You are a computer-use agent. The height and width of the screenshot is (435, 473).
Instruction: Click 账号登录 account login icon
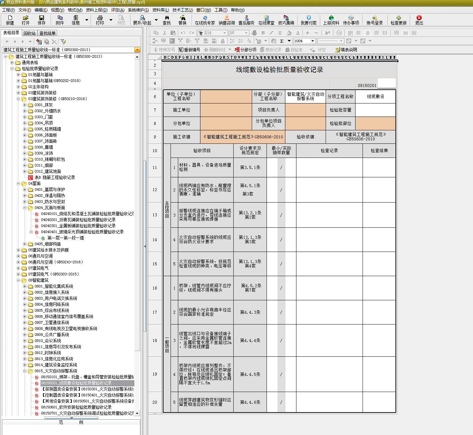click(x=375, y=20)
